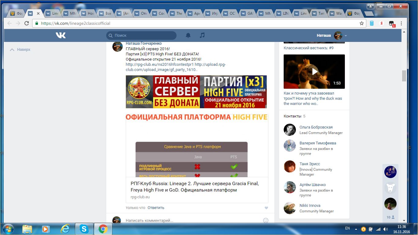Viewport: 418px width, 235px height.
Task: Open the extension with red 6 badge
Action: pos(391,24)
